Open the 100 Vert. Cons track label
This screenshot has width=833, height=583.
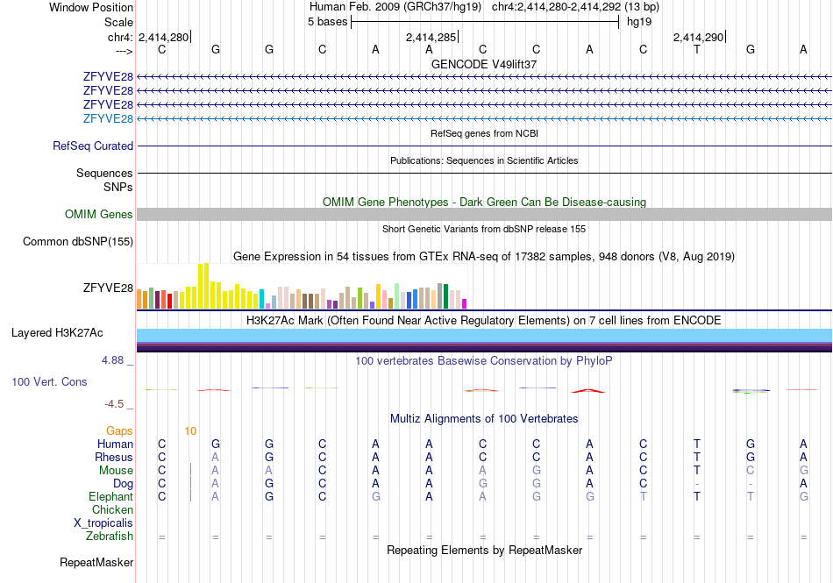(x=49, y=381)
